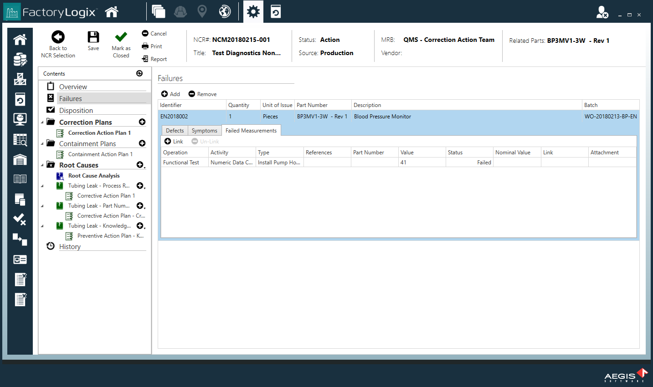
Task: Switch to the Symptoms tab
Action: pyautogui.click(x=204, y=131)
